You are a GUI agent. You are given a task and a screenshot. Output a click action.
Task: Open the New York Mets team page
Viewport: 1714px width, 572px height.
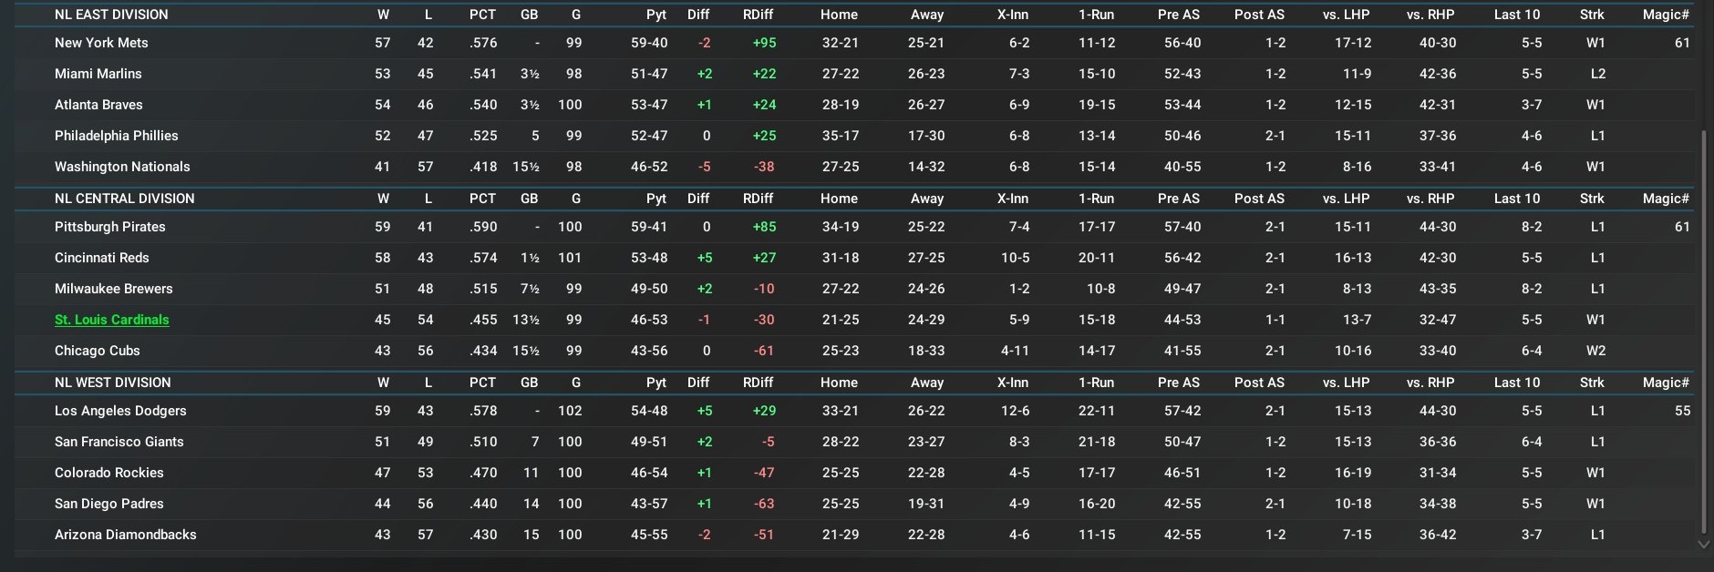coord(101,43)
